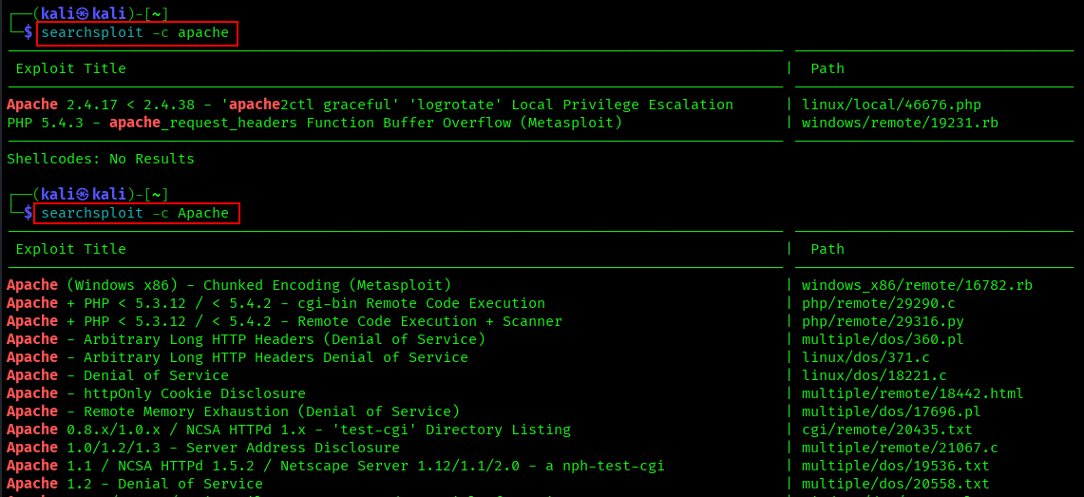
Task: Click the path multiple/dos/17696.pl
Action: [891, 411]
